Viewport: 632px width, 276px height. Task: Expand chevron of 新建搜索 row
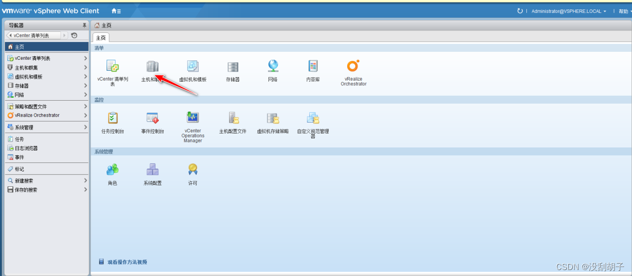point(85,181)
